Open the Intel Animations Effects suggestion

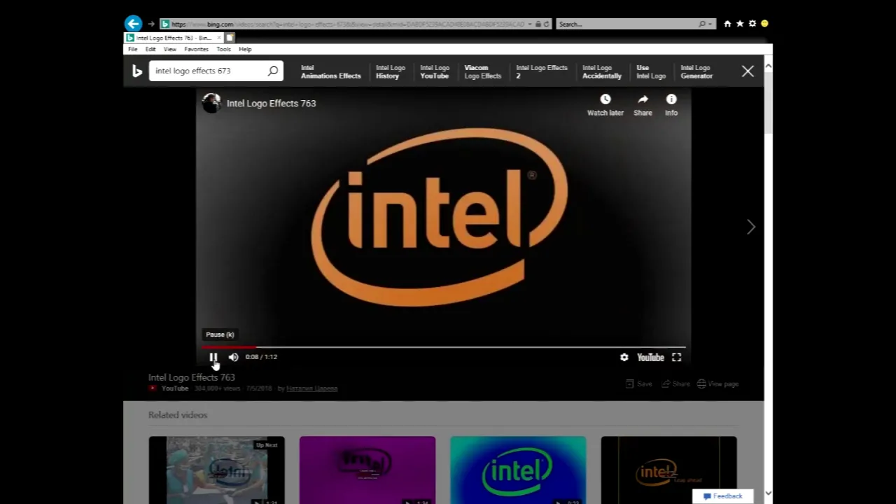tap(330, 72)
